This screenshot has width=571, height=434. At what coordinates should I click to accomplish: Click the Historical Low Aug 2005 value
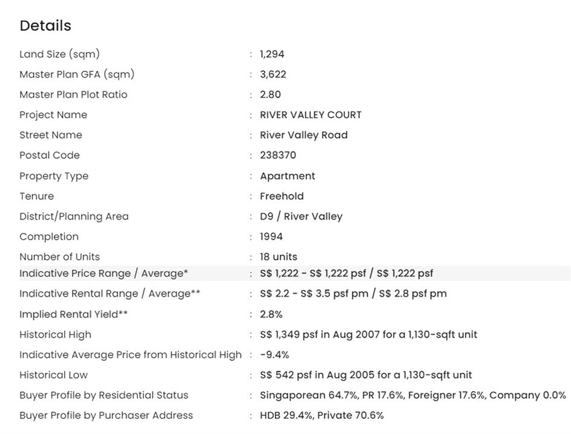click(366, 375)
